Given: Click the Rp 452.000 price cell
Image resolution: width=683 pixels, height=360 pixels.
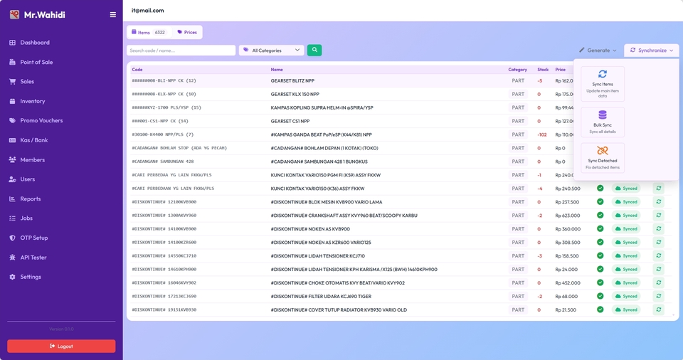Looking at the screenshot, I should [x=568, y=283].
